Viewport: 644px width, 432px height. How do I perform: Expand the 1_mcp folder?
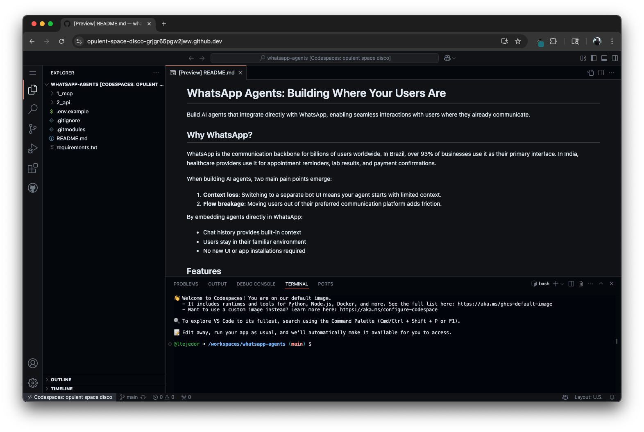(64, 94)
